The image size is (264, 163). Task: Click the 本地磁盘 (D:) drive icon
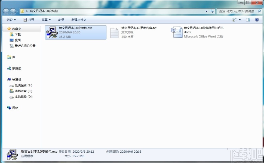[x=12, y=97]
